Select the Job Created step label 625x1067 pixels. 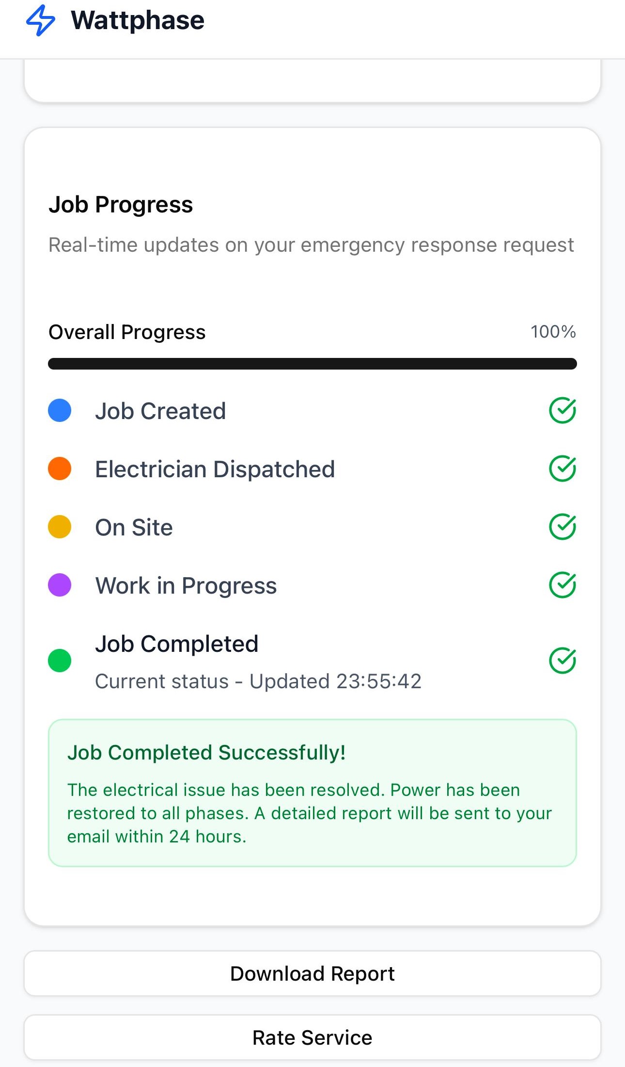click(x=160, y=411)
